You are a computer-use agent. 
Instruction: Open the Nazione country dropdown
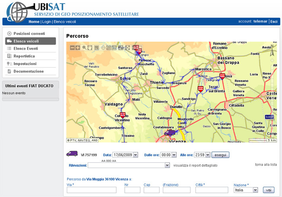point(255,190)
